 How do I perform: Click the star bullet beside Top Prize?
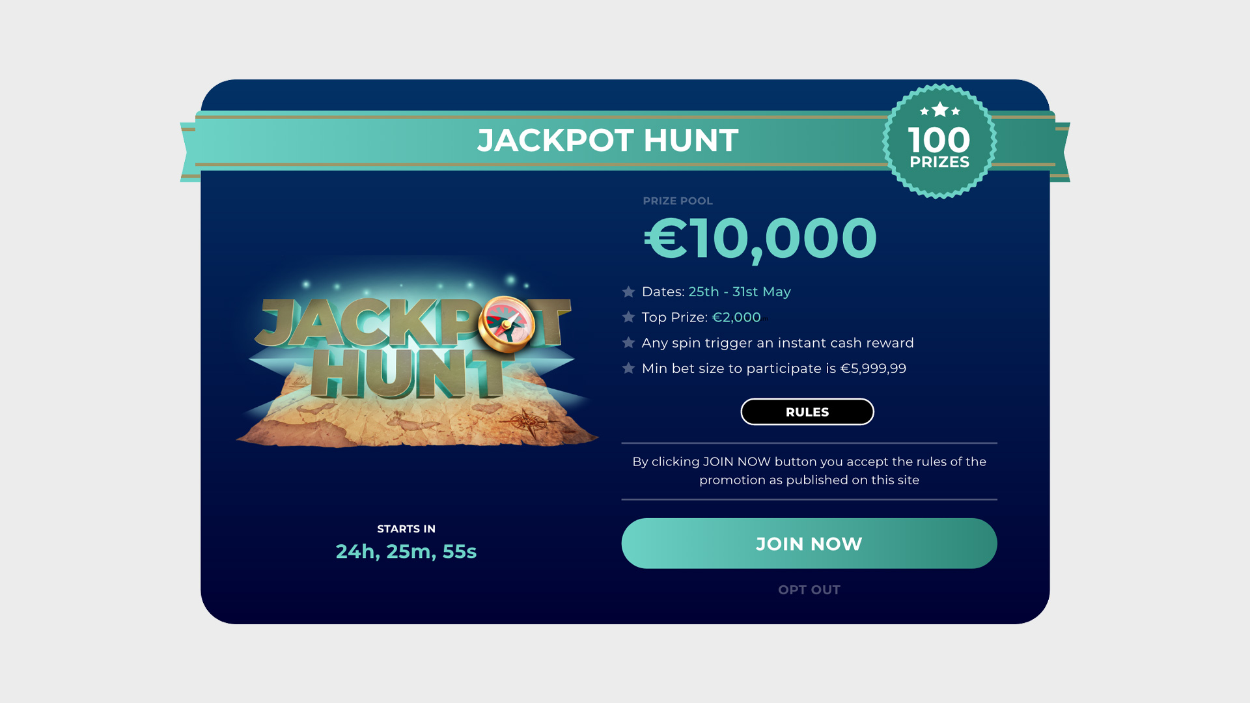pos(628,318)
